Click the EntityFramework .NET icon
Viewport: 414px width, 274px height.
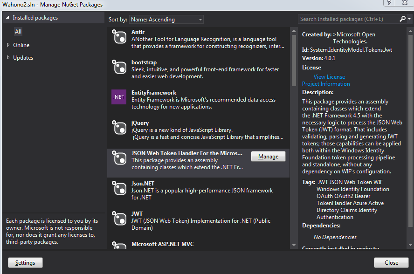click(119, 97)
